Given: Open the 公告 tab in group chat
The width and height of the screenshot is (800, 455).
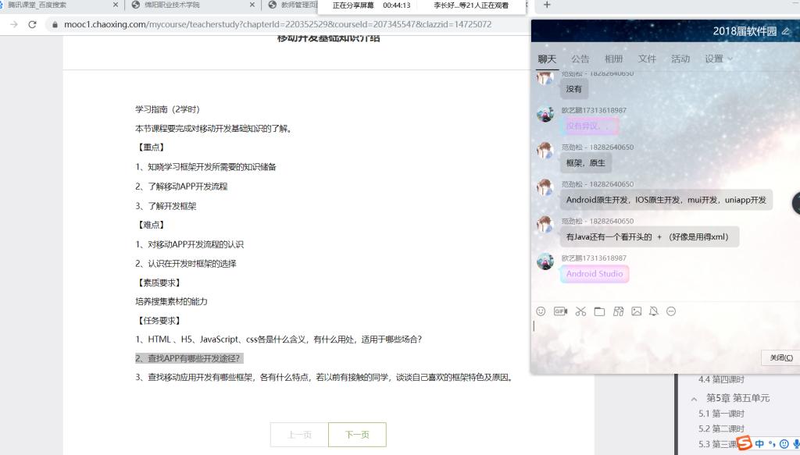Looking at the screenshot, I should [580, 59].
